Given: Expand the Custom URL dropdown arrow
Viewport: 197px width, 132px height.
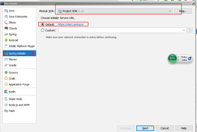Looking at the screenshot, I should click(184, 30).
